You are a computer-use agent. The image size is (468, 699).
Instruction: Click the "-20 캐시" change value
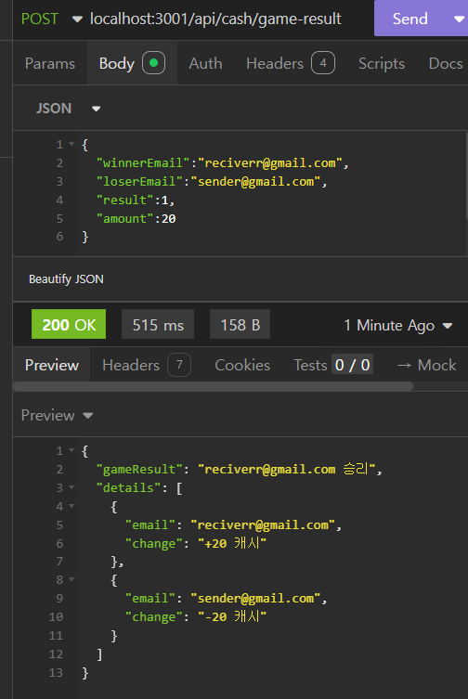(x=232, y=617)
